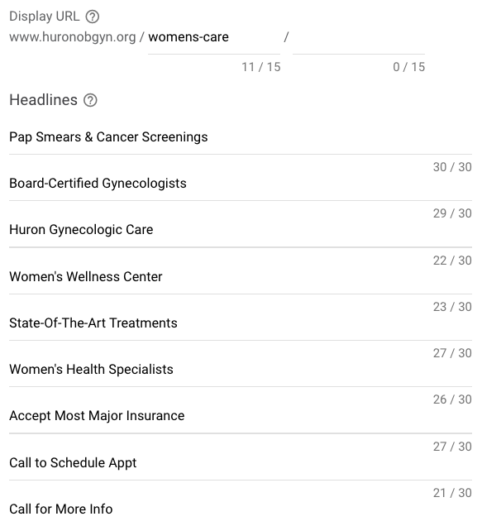Click the 11 / 15 path character counter
This screenshot has height=526, width=482.
(x=261, y=67)
